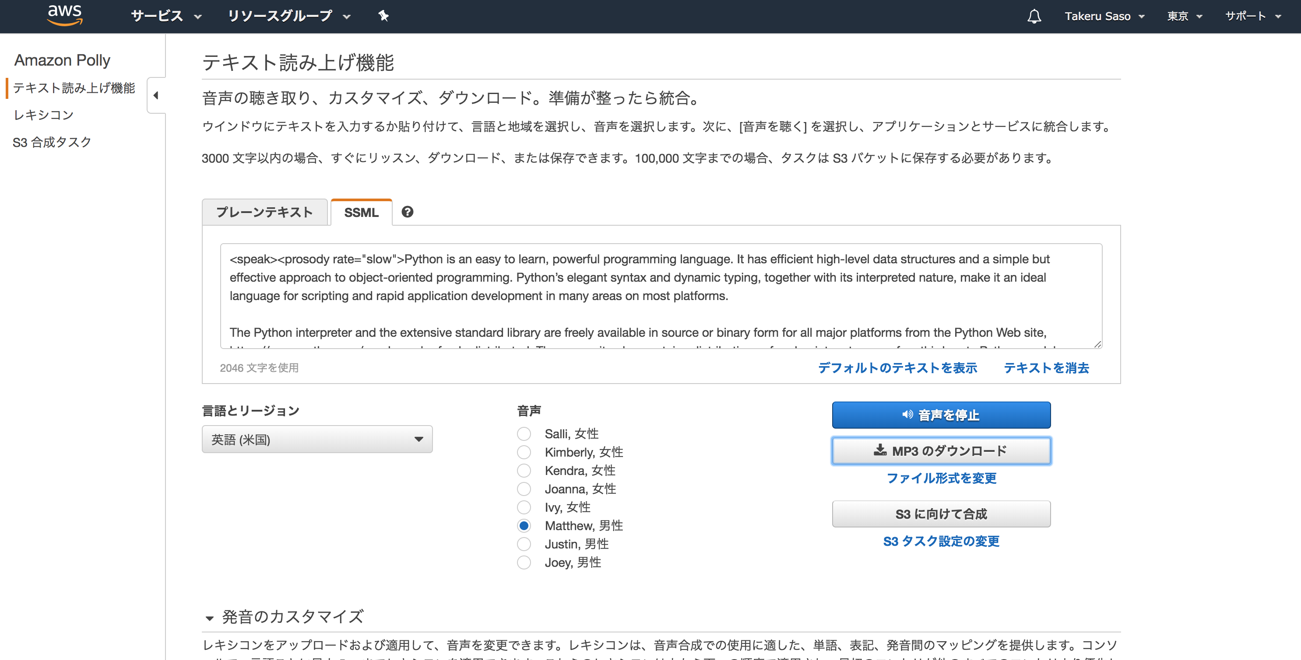Screen dimensions: 1301x660
Task: Click the AWS logo home icon
Action: click(x=65, y=15)
